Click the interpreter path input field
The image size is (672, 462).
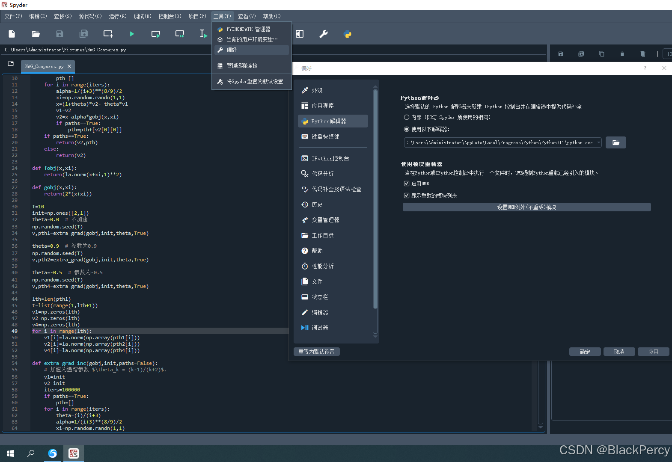tap(500, 142)
